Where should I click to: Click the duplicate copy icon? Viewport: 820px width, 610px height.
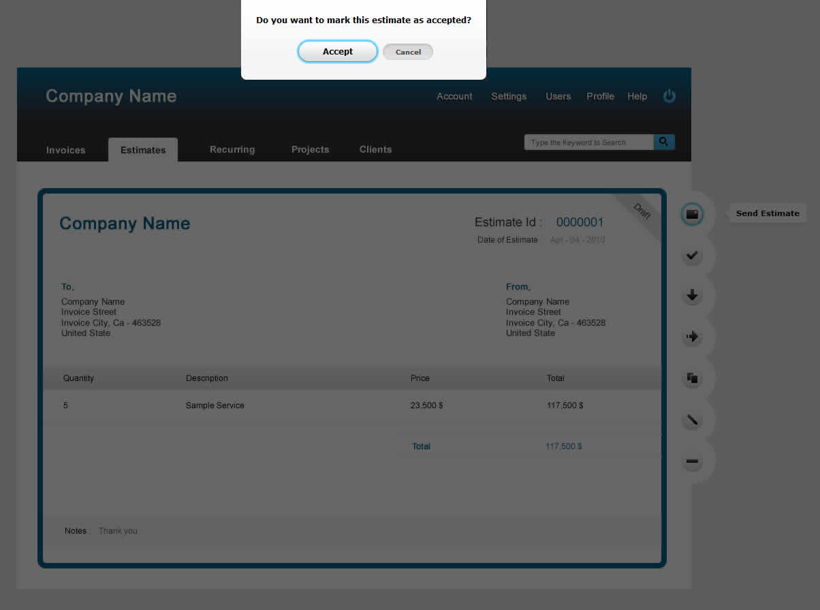click(692, 378)
